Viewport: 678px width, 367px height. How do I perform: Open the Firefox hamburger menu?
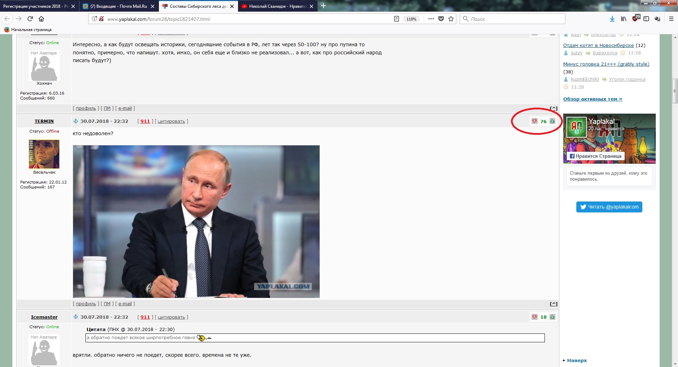(x=671, y=19)
